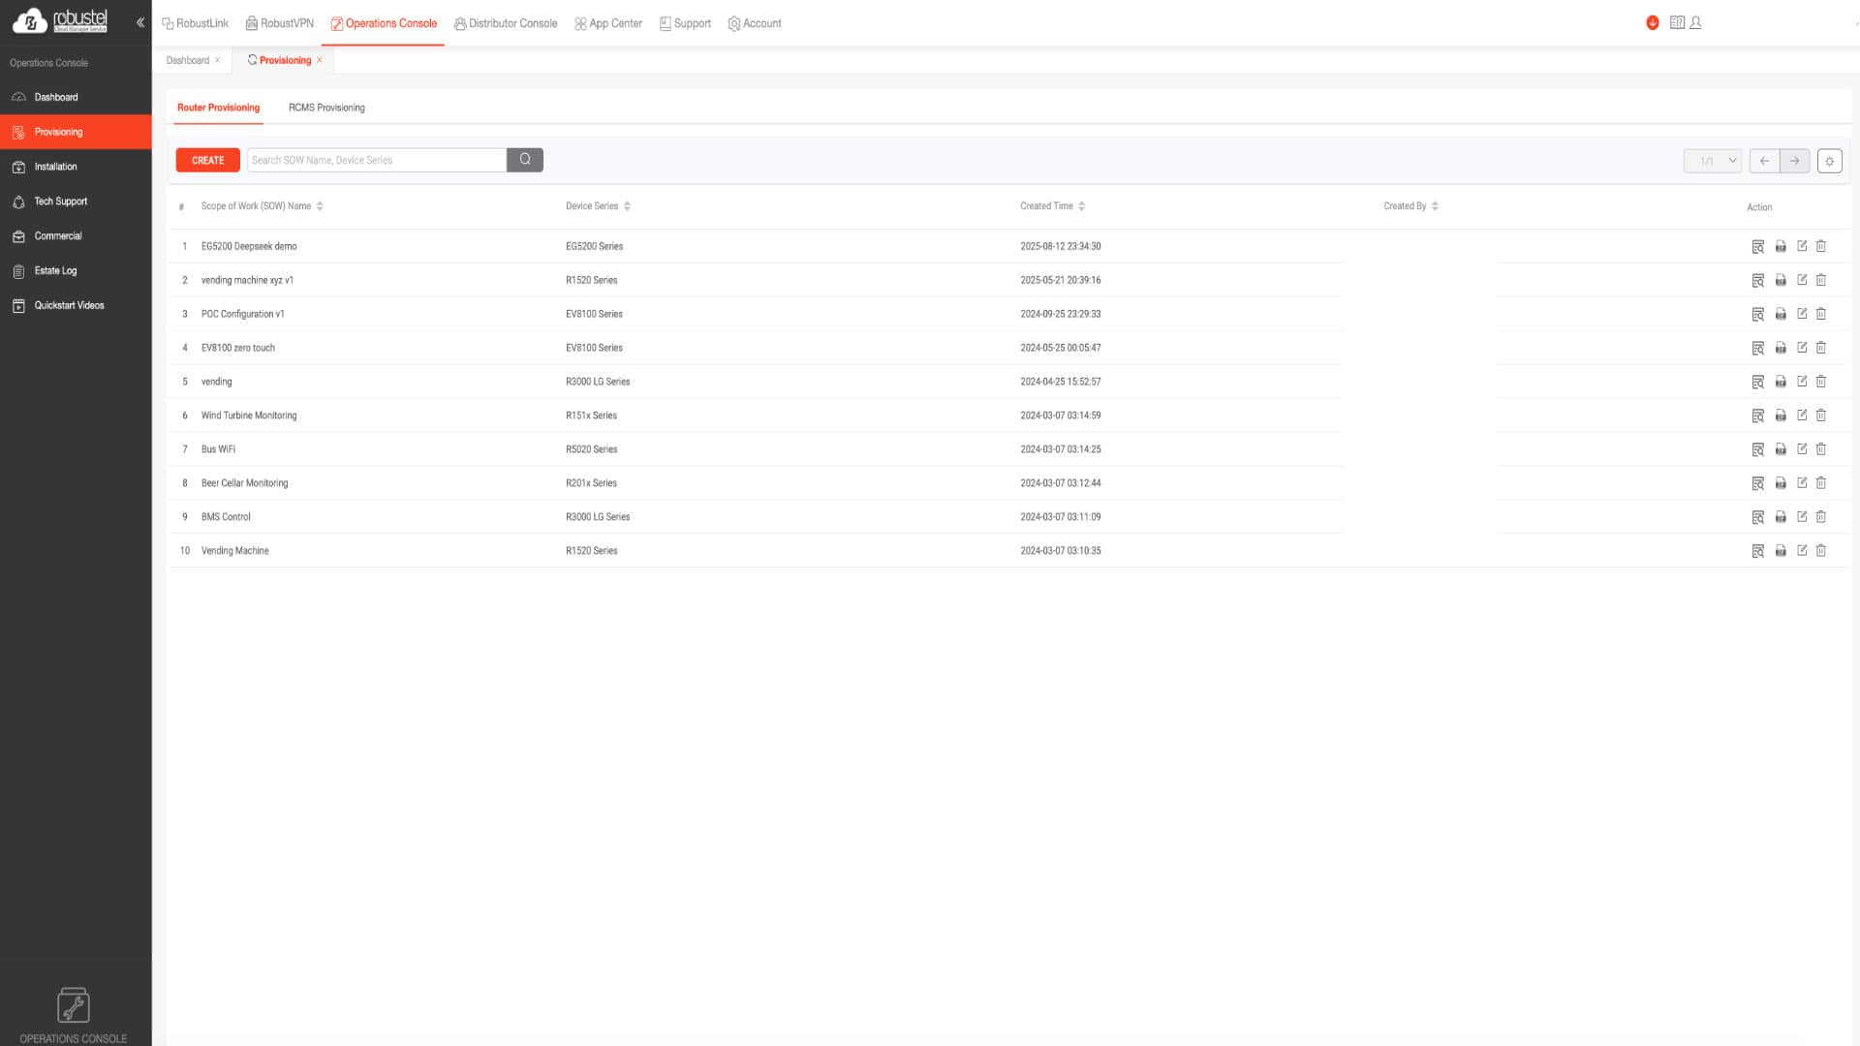This screenshot has height=1046, width=1860.
Task: Open view details for EG5200 Deepseek demo
Action: coord(1757,247)
